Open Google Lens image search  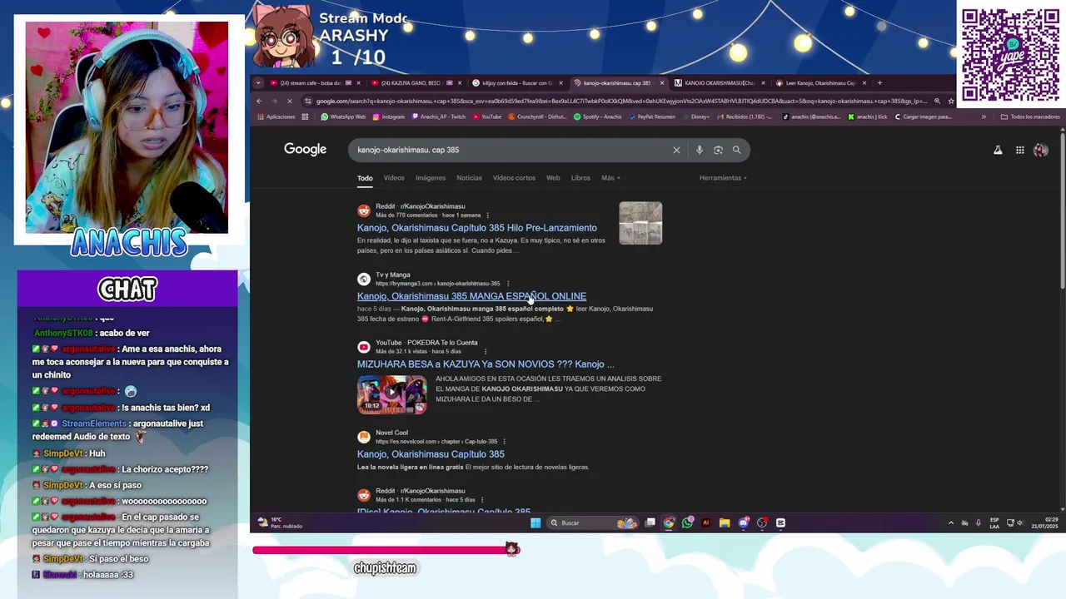718,150
